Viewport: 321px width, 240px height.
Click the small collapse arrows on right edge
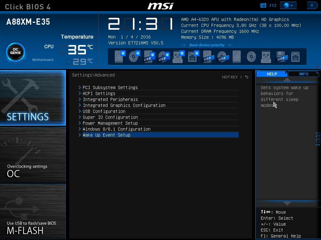click(318, 145)
